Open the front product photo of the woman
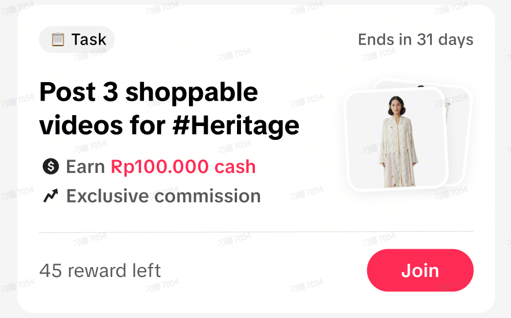The width and height of the screenshot is (511, 318). tap(395, 140)
